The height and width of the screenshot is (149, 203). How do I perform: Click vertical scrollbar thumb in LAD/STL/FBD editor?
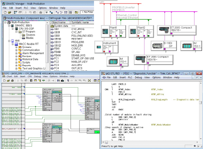click(x=201, y=102)
